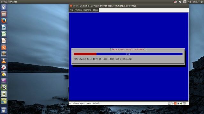The height and width of the screenshot is (114, 204).
Task: Open the Virtual Machine menu
Action: (x=83, y=10)
